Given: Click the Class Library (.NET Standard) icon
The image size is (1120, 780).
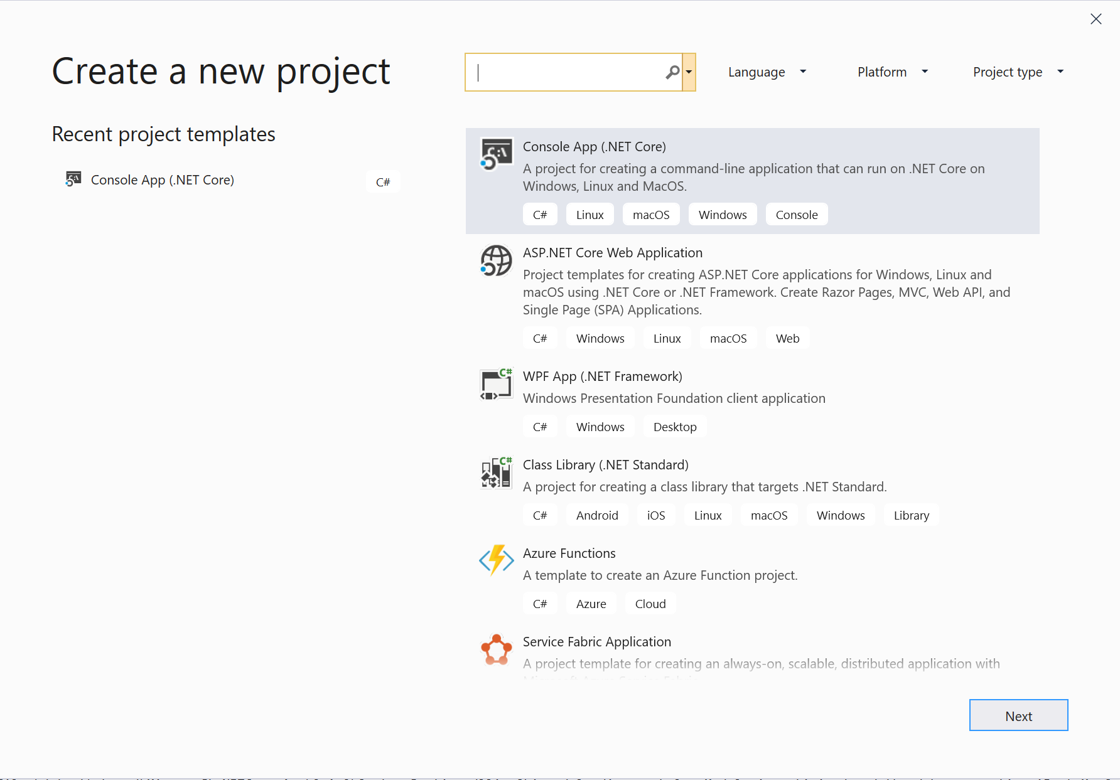Looking at the screenshot, I should [x=496, y=473].
